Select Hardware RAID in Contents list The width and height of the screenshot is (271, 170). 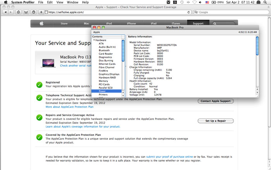[x=107, y=78]
